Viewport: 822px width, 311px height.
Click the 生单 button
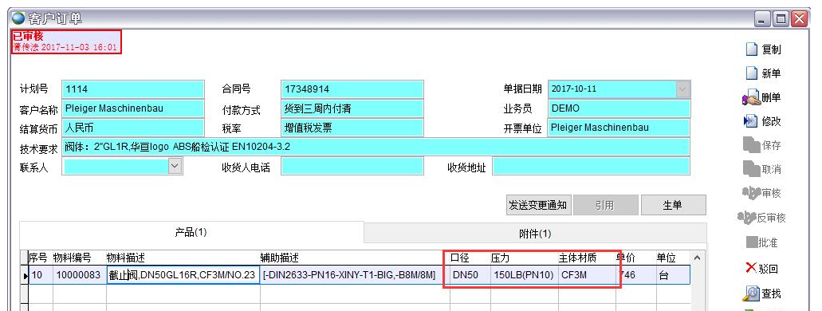[x=673, y=205]
